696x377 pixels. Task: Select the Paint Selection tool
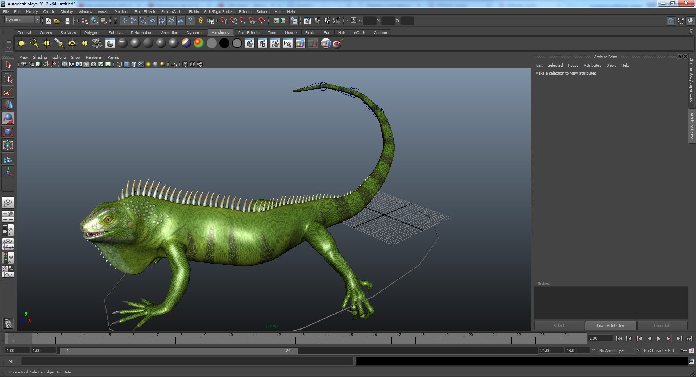tap(8, 92)
